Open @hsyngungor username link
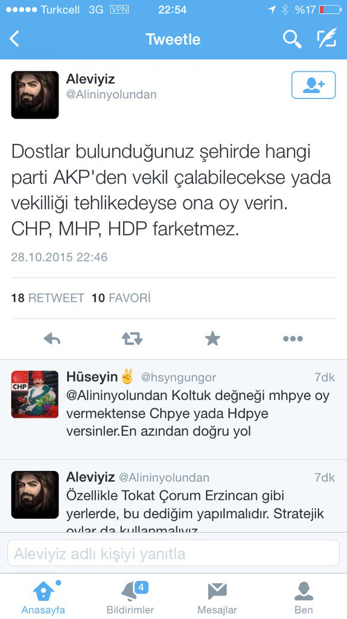The width and height of the screenshot is (347, 619). point(179,377)
